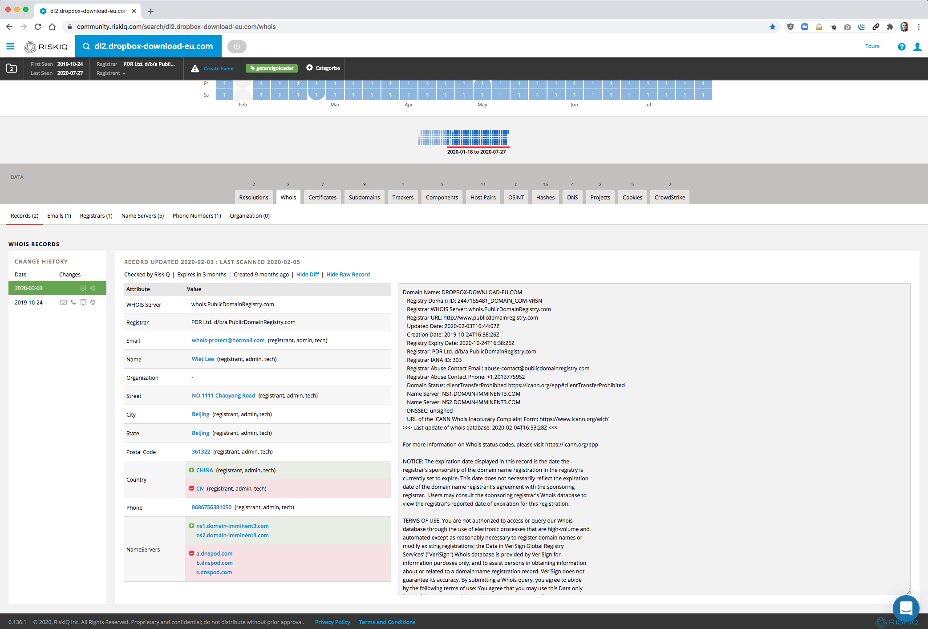
Task: Open the Chrome extensions puzzle icon
Action: tap(890, 27)
